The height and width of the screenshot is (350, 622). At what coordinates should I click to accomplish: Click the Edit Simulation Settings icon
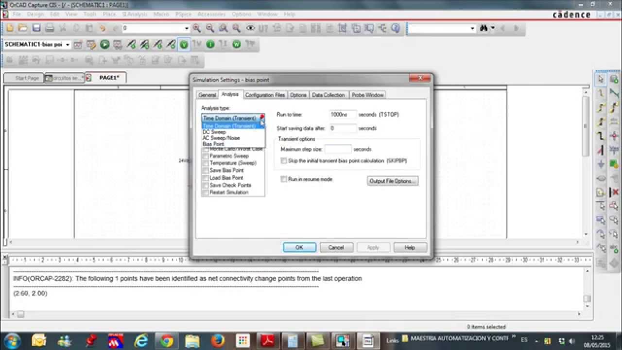pos(91,44)
